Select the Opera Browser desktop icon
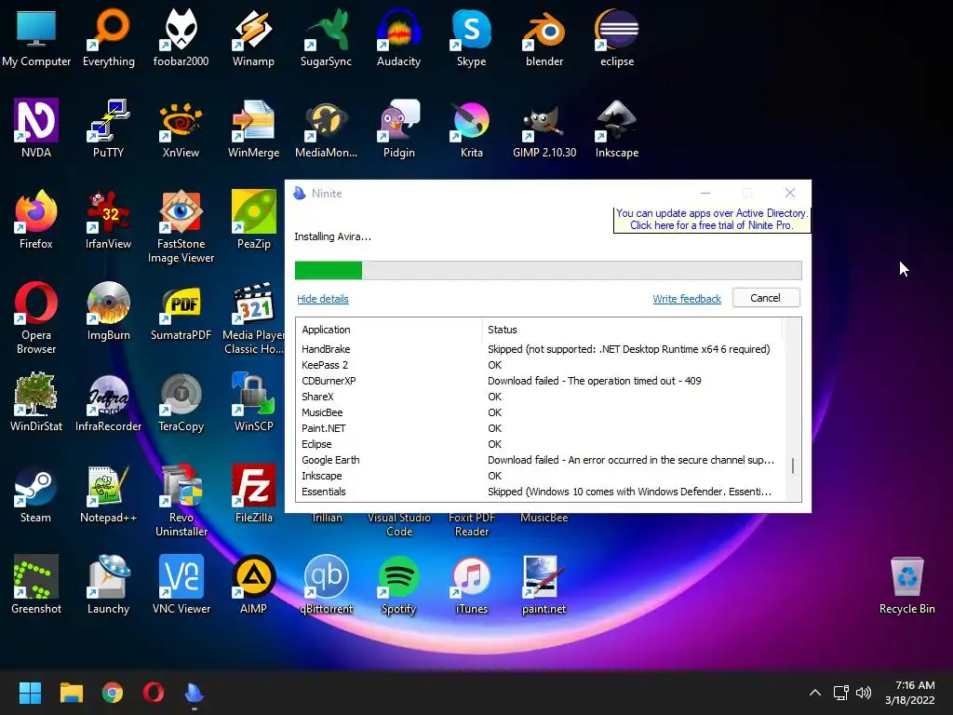Viewport: 953px width, 715px height. 36,317
